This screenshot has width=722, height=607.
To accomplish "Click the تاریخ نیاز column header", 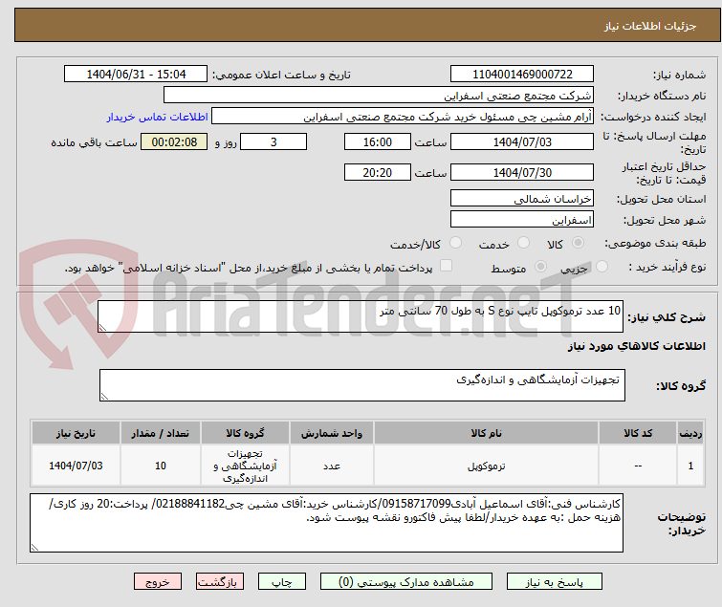I will [x=76, y=433].
